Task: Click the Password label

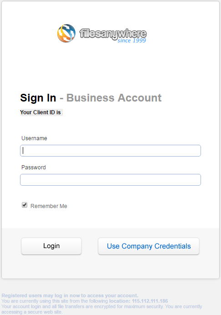Action: (x=34, y=168)
